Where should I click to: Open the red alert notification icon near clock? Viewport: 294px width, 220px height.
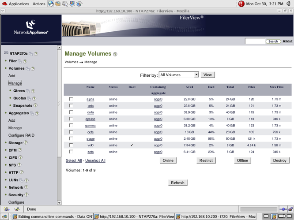(241, 4)
